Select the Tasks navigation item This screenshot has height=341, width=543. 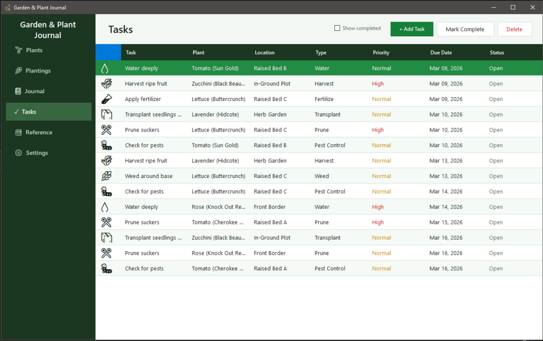click(x=49, y=112)
